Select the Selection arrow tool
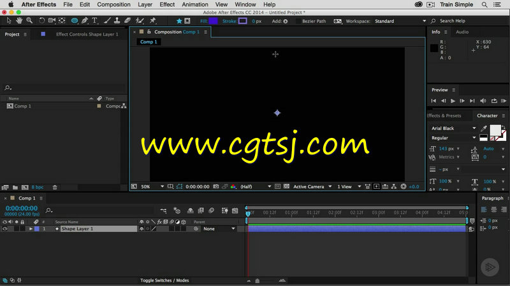 [x=9, y=21]
